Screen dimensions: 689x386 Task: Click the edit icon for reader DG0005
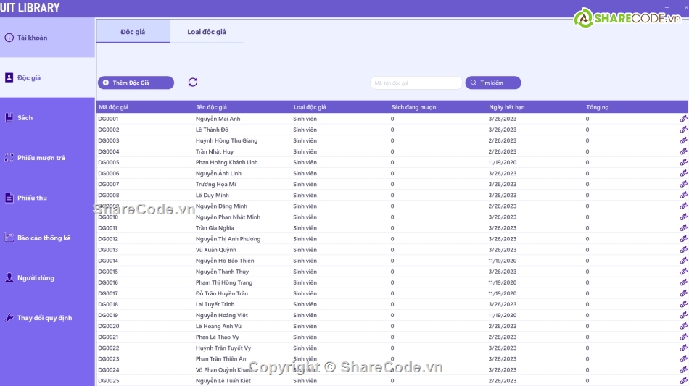[x=683, y=162]
